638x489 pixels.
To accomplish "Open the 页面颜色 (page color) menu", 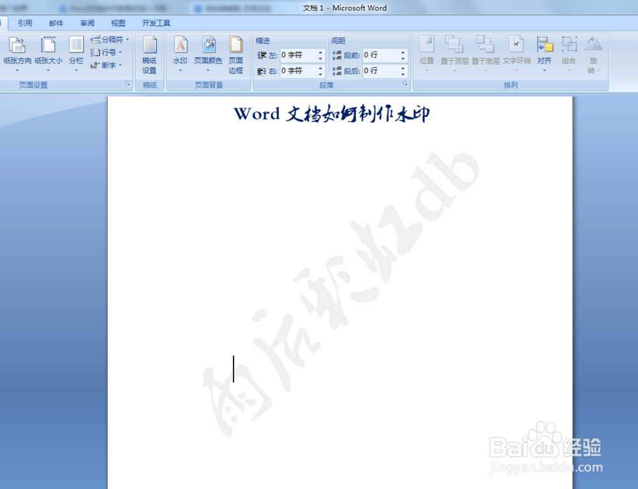I will (x=208, y=54).
